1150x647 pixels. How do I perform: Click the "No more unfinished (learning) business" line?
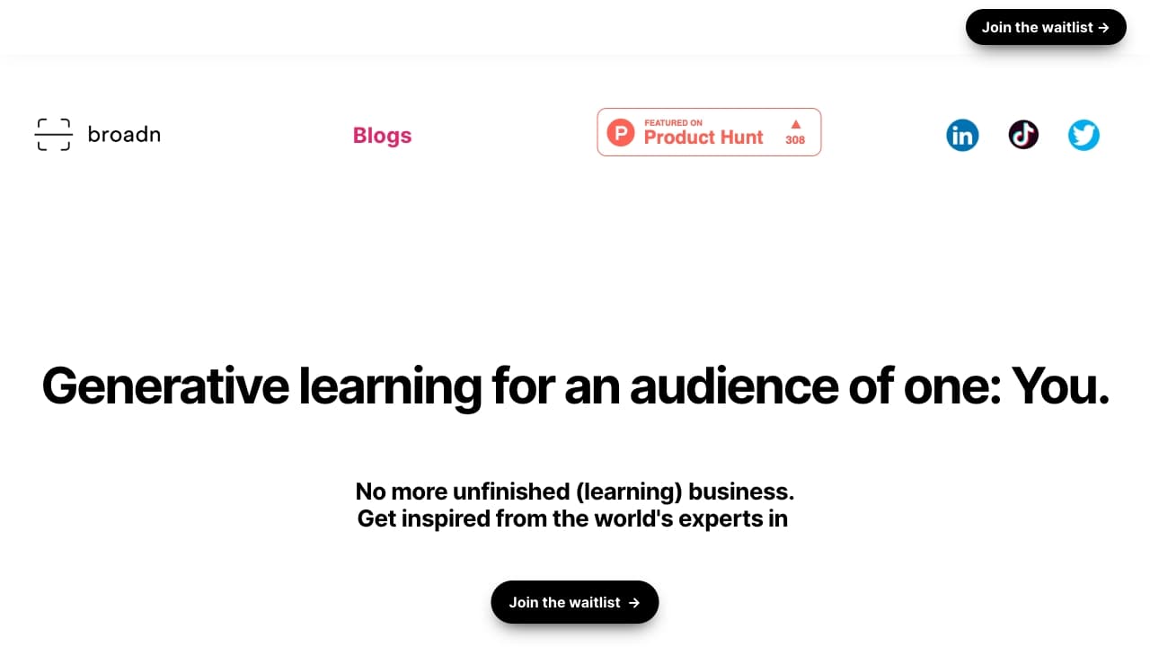coord(575,492)
